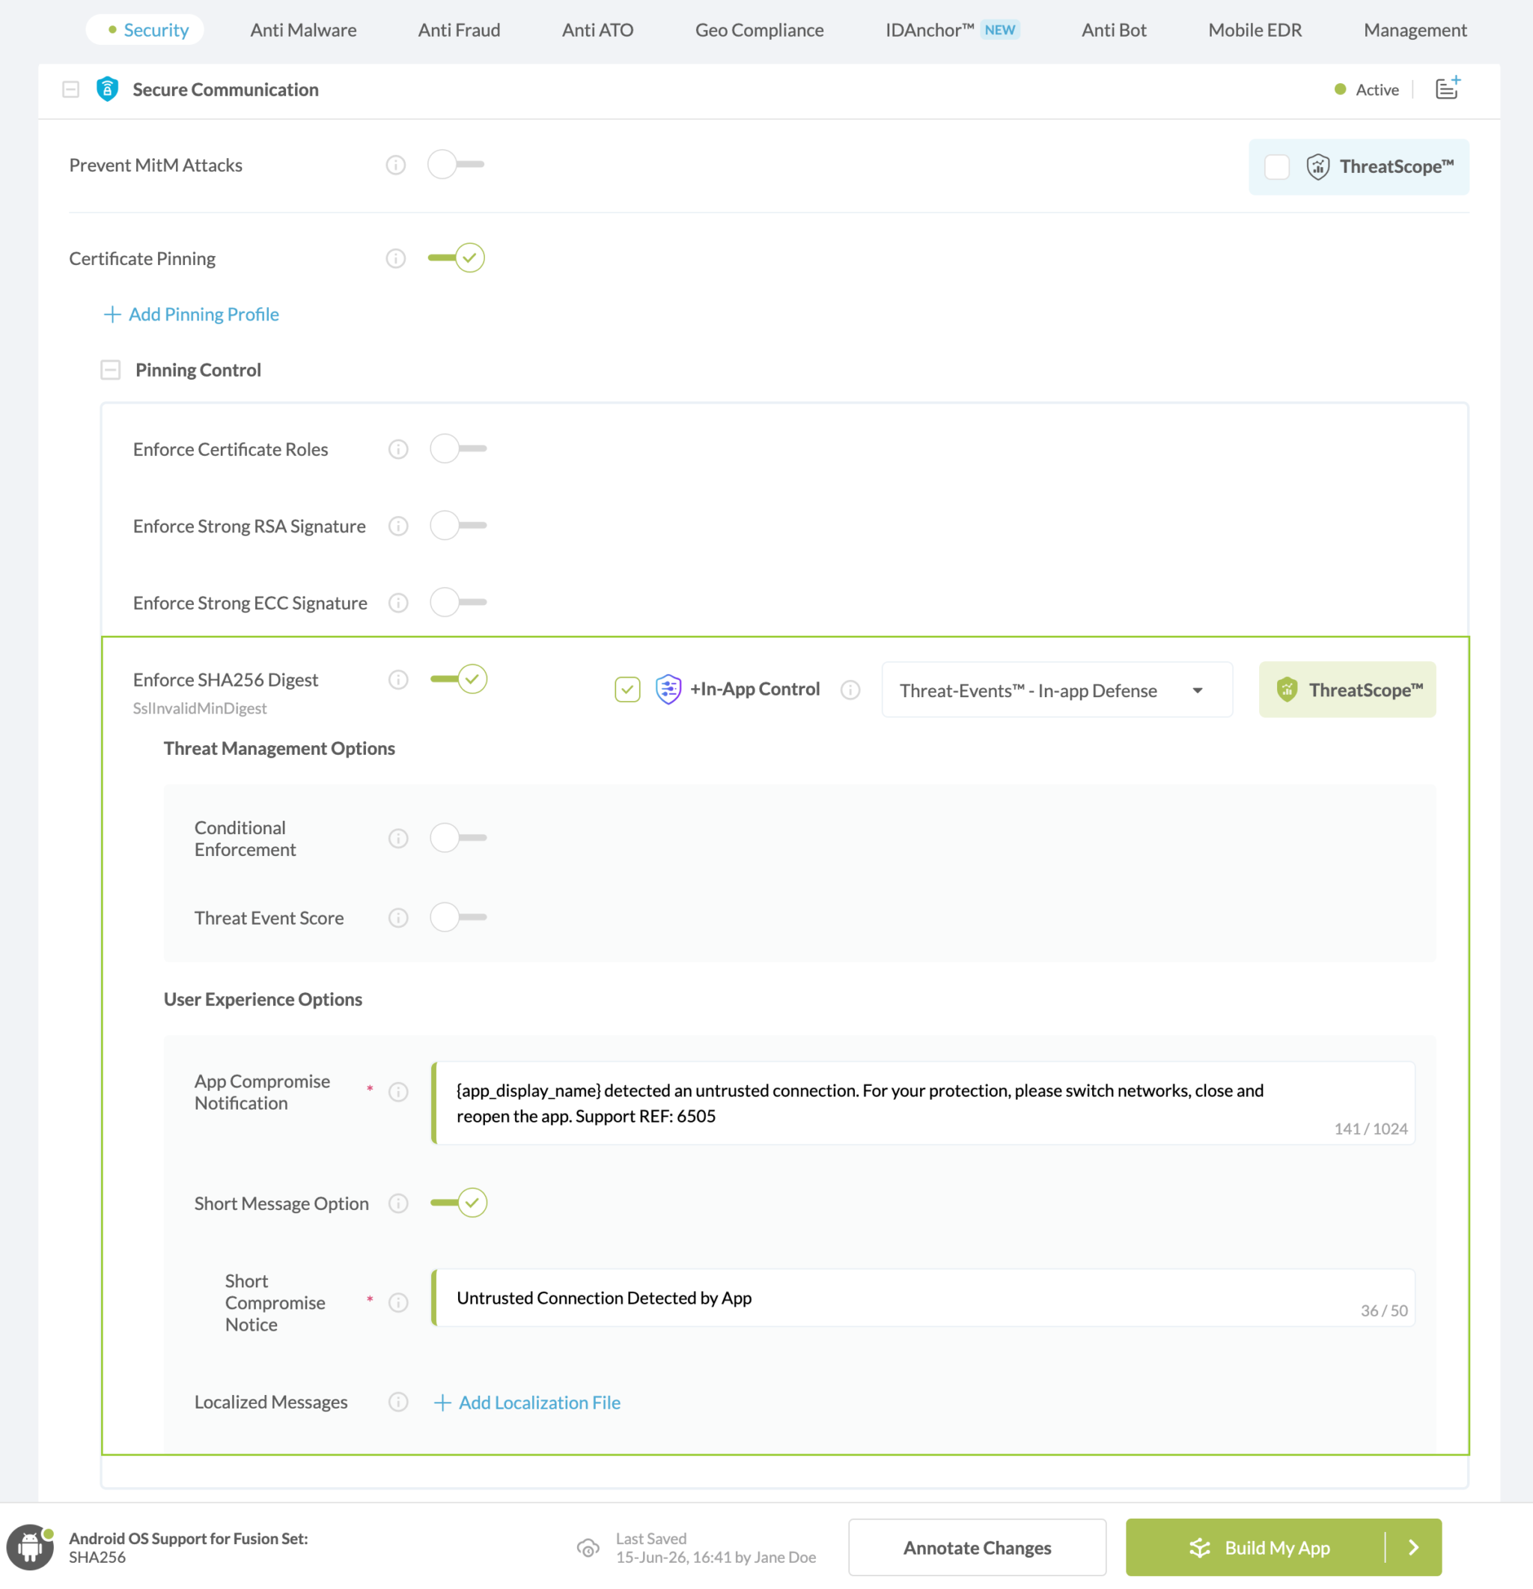Switch to the Anti Fraud tab

[459, 30]
